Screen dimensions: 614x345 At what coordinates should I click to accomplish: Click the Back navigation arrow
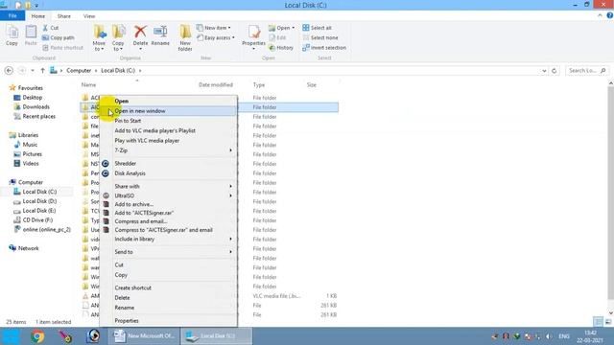coord(9,70)
